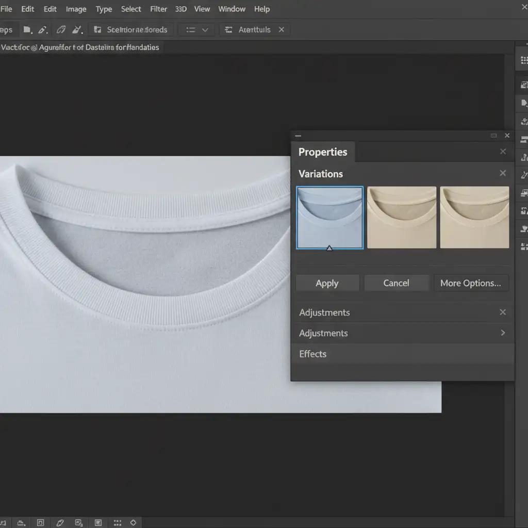The height and width of the screenshot is (528, 528).
Task: Select the paintbrush icon in the options bar
Action: [x=77, y=30]
